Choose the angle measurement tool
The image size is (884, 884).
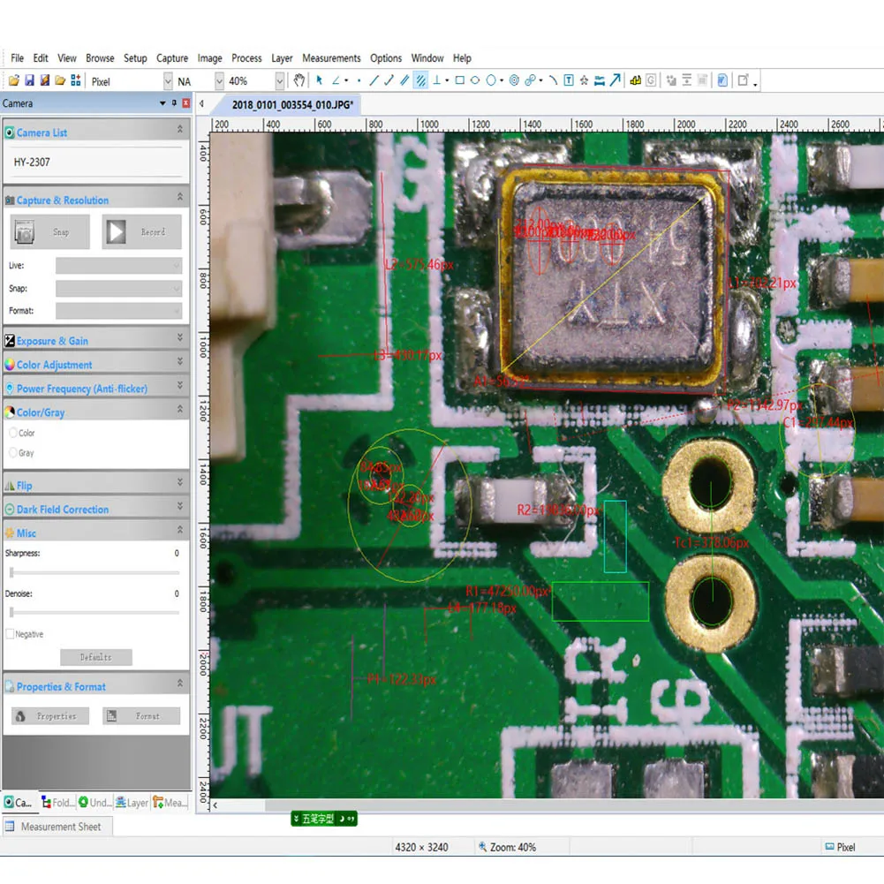coord(336,80)
